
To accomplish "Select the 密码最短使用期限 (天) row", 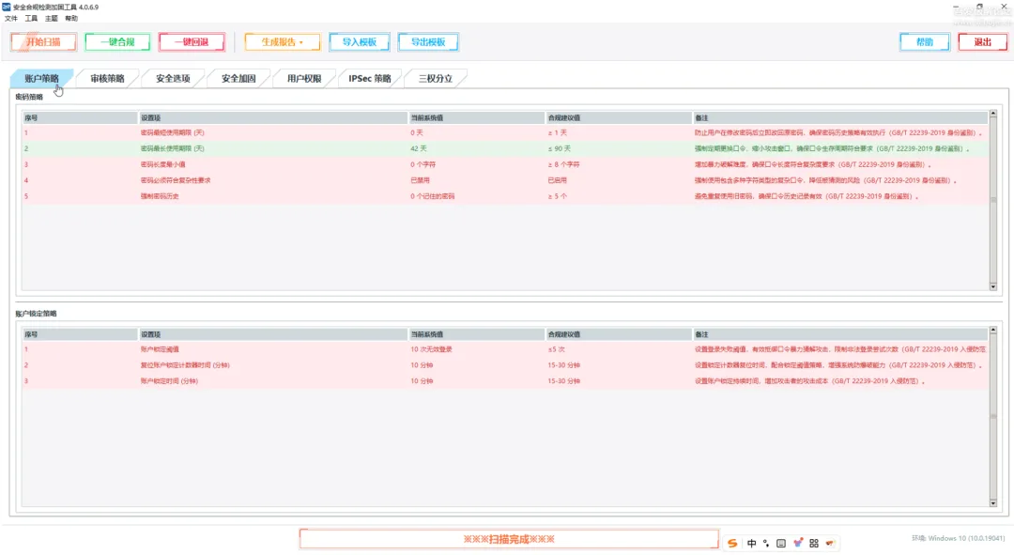I will click(504, 132).
